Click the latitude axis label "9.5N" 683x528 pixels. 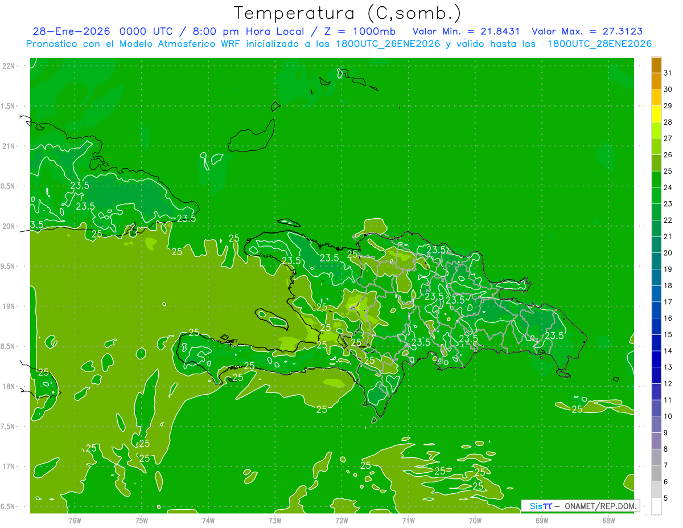click(x=9, y=266)
